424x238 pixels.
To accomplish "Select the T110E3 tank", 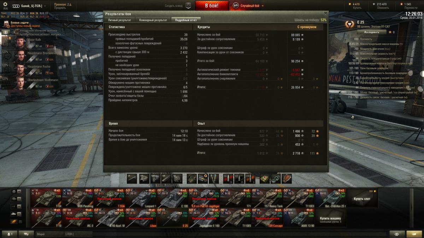I will [x=299, y=198].
